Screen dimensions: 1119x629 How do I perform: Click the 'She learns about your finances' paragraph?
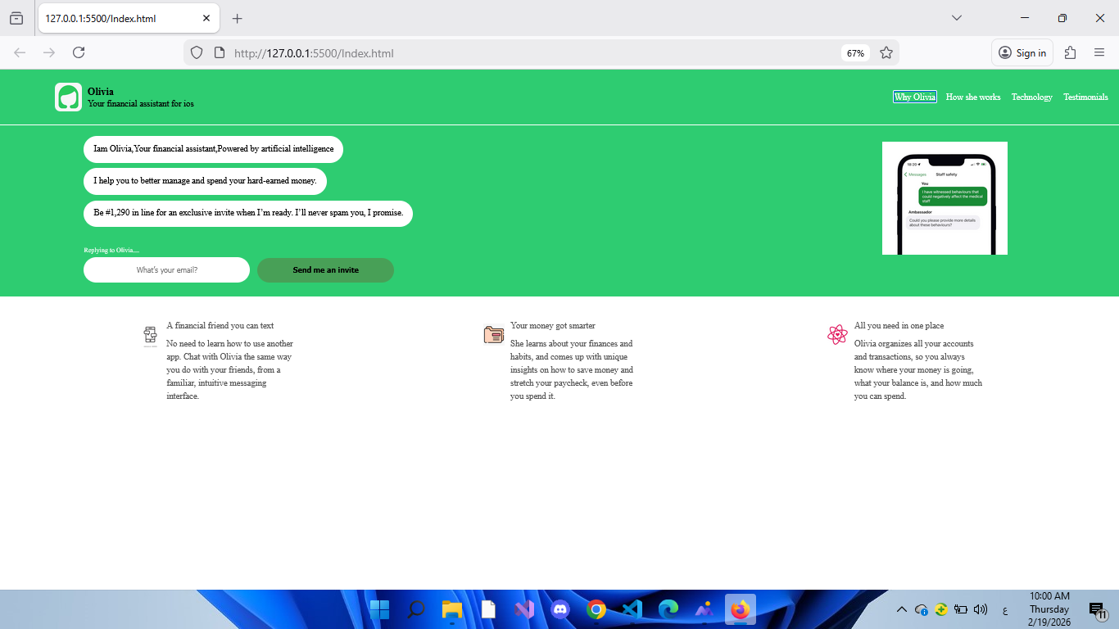click(x=572, y=370)
